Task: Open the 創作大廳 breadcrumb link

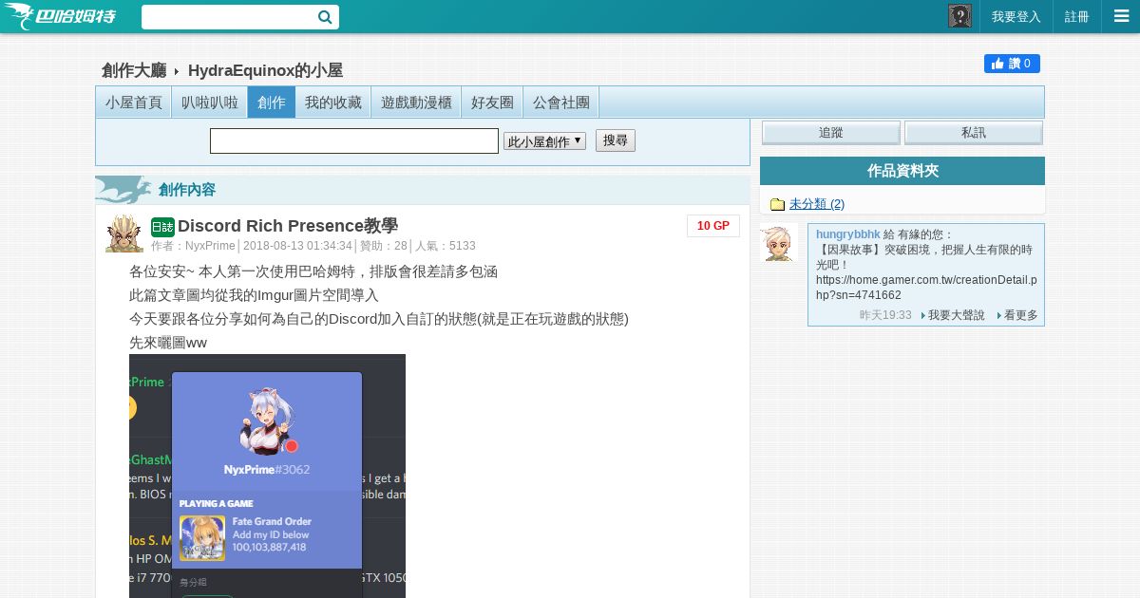Action: tap(134, 70)
